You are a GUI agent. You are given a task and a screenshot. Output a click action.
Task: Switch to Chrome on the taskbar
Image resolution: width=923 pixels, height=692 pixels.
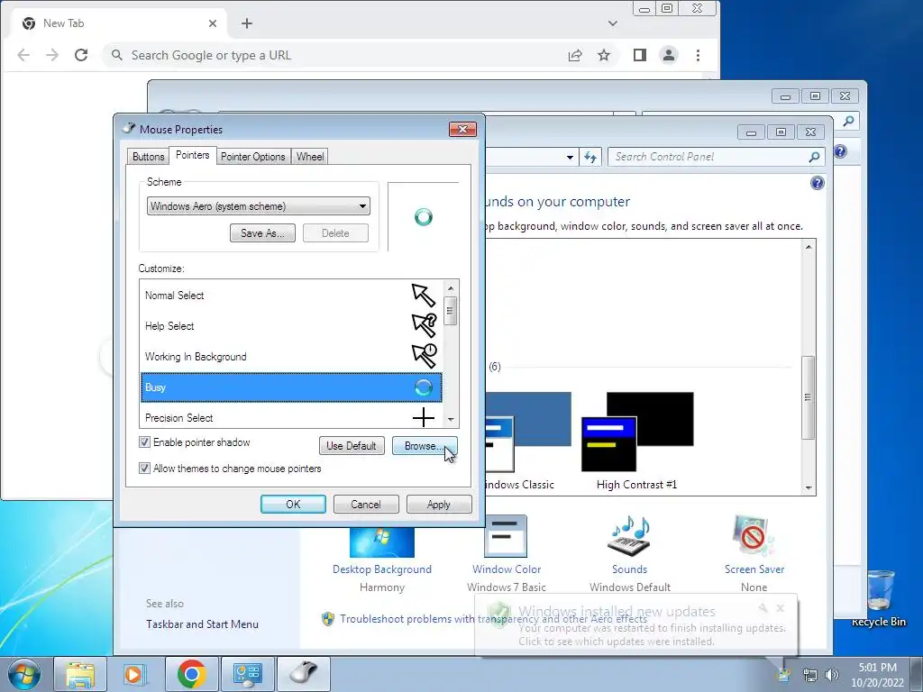[191, 674]
